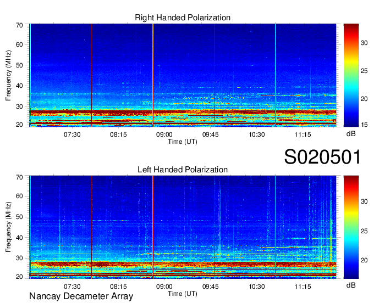Click the "dB" unit under Left Handed color bar

351,285
